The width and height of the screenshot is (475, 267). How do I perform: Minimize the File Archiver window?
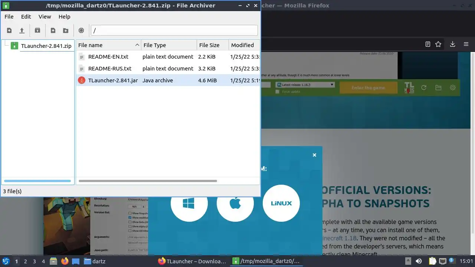coord(240,6)
